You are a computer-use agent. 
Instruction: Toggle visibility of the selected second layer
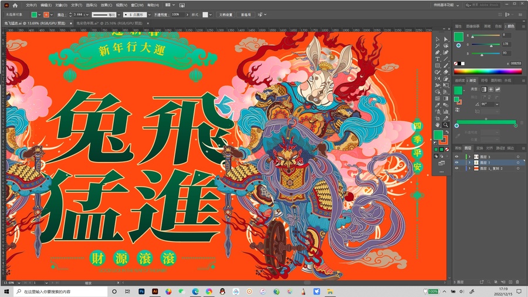point(456,163)
